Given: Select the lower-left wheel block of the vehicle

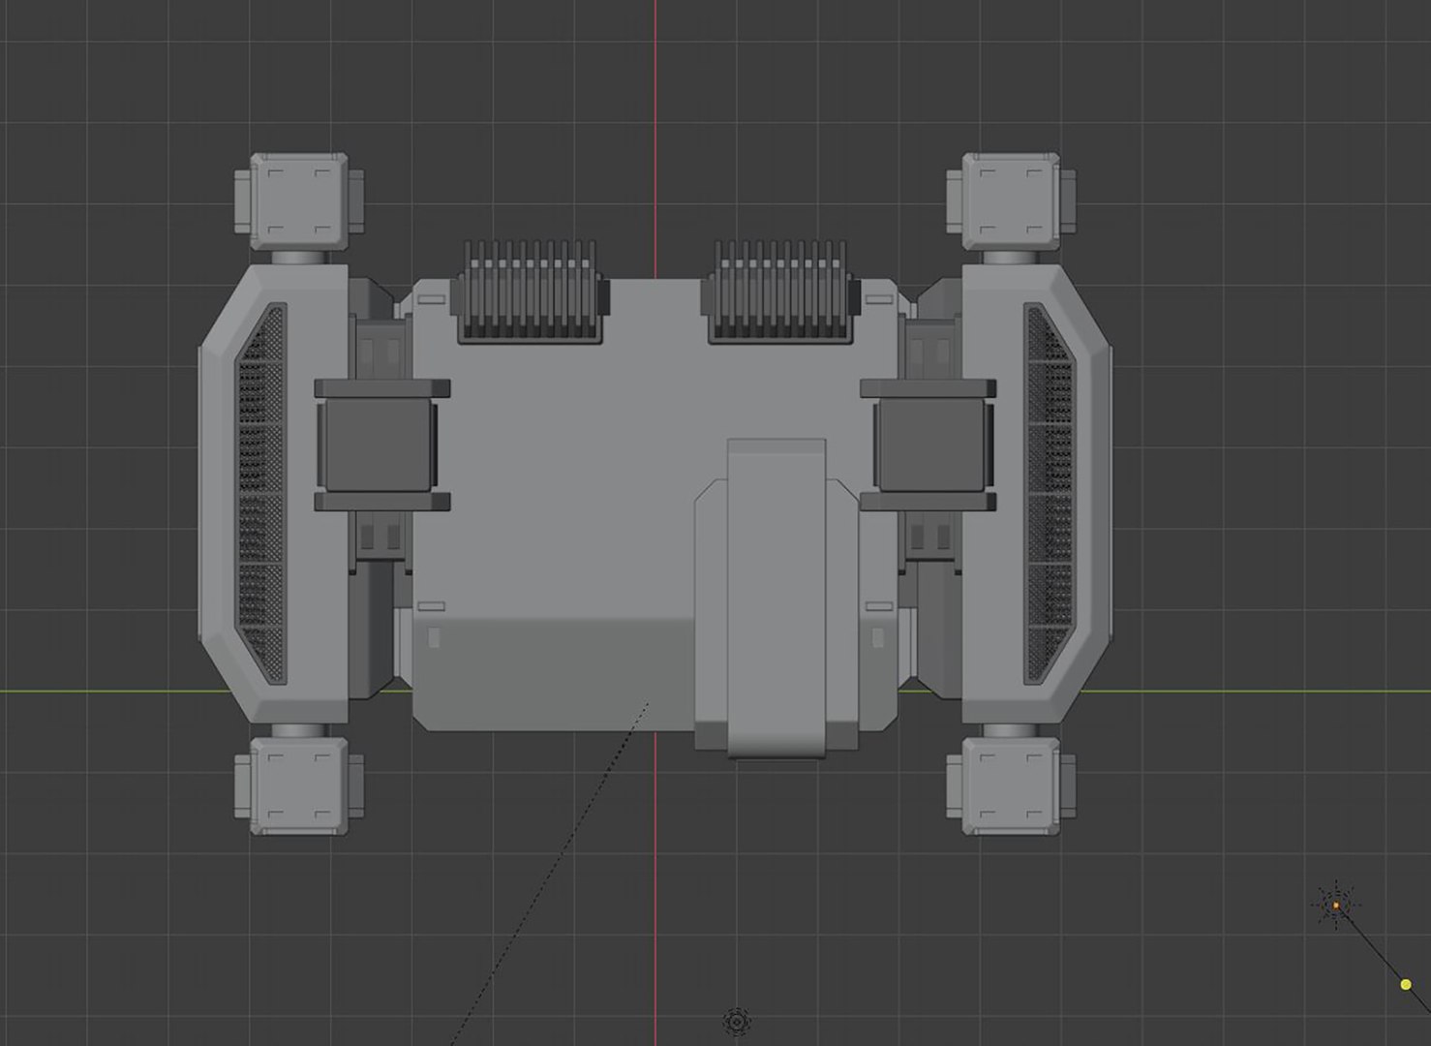Looking at the screenshot, I should pyautogui.click(x=299, y=785).
